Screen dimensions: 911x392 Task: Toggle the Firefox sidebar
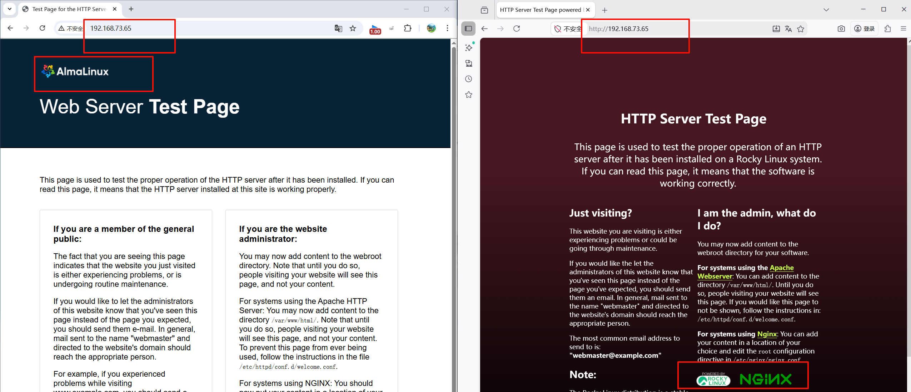point(468,29)
